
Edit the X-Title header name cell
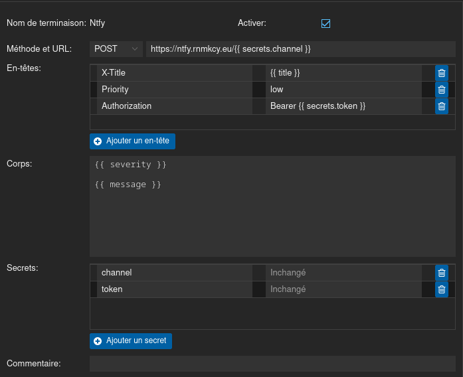point(175,73)
